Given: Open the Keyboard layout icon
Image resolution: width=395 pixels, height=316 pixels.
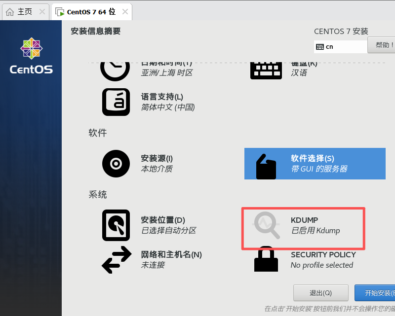Looking at the screenshot, I should (266, 70).
